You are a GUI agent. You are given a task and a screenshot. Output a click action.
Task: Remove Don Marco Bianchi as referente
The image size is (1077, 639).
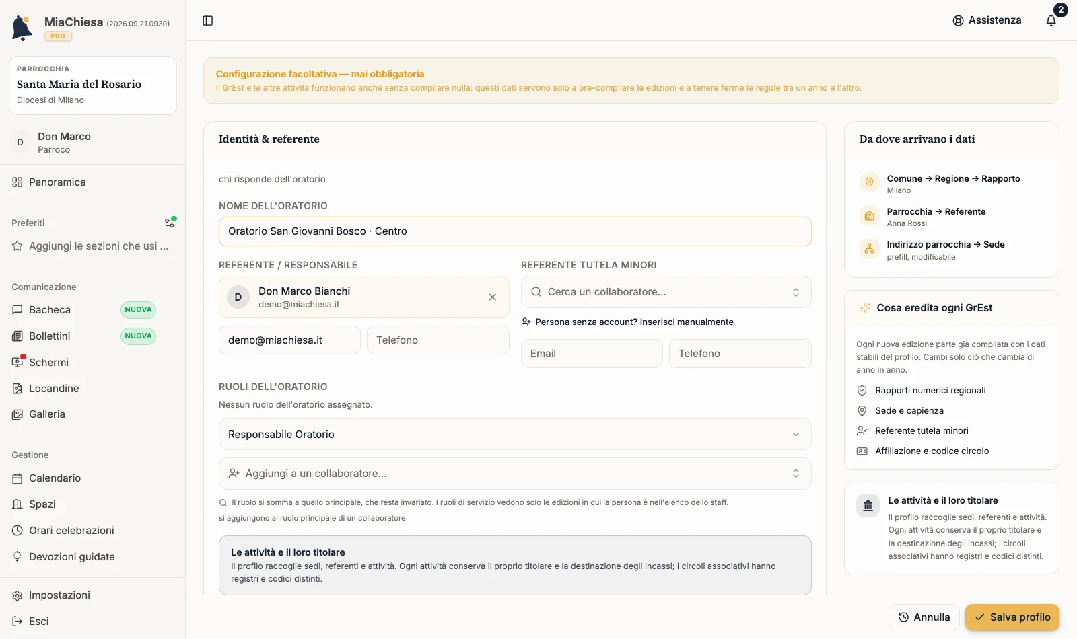tap(493, 297)
